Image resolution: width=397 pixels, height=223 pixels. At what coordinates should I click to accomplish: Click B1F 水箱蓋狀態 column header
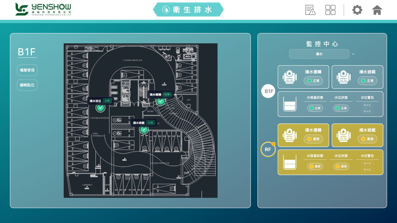coord(315,98)
